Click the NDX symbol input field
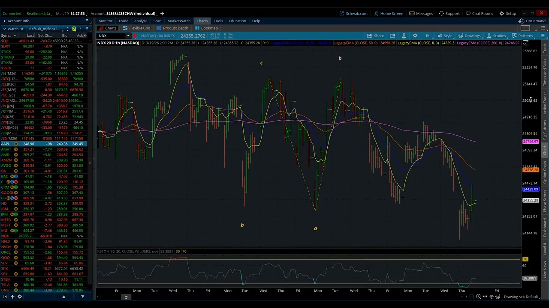 click(112, 36)
